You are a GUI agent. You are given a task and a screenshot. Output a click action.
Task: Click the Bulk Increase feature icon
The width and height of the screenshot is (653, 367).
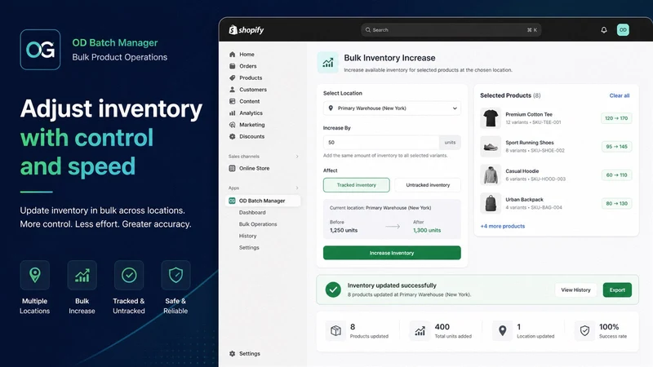tap(82, 275)
